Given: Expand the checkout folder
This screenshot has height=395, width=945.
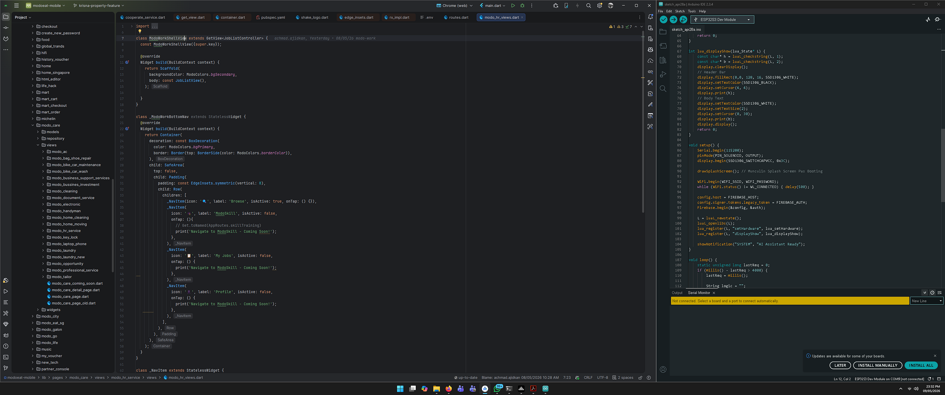Looking at the screenshot, I should (x=33, y=27).
